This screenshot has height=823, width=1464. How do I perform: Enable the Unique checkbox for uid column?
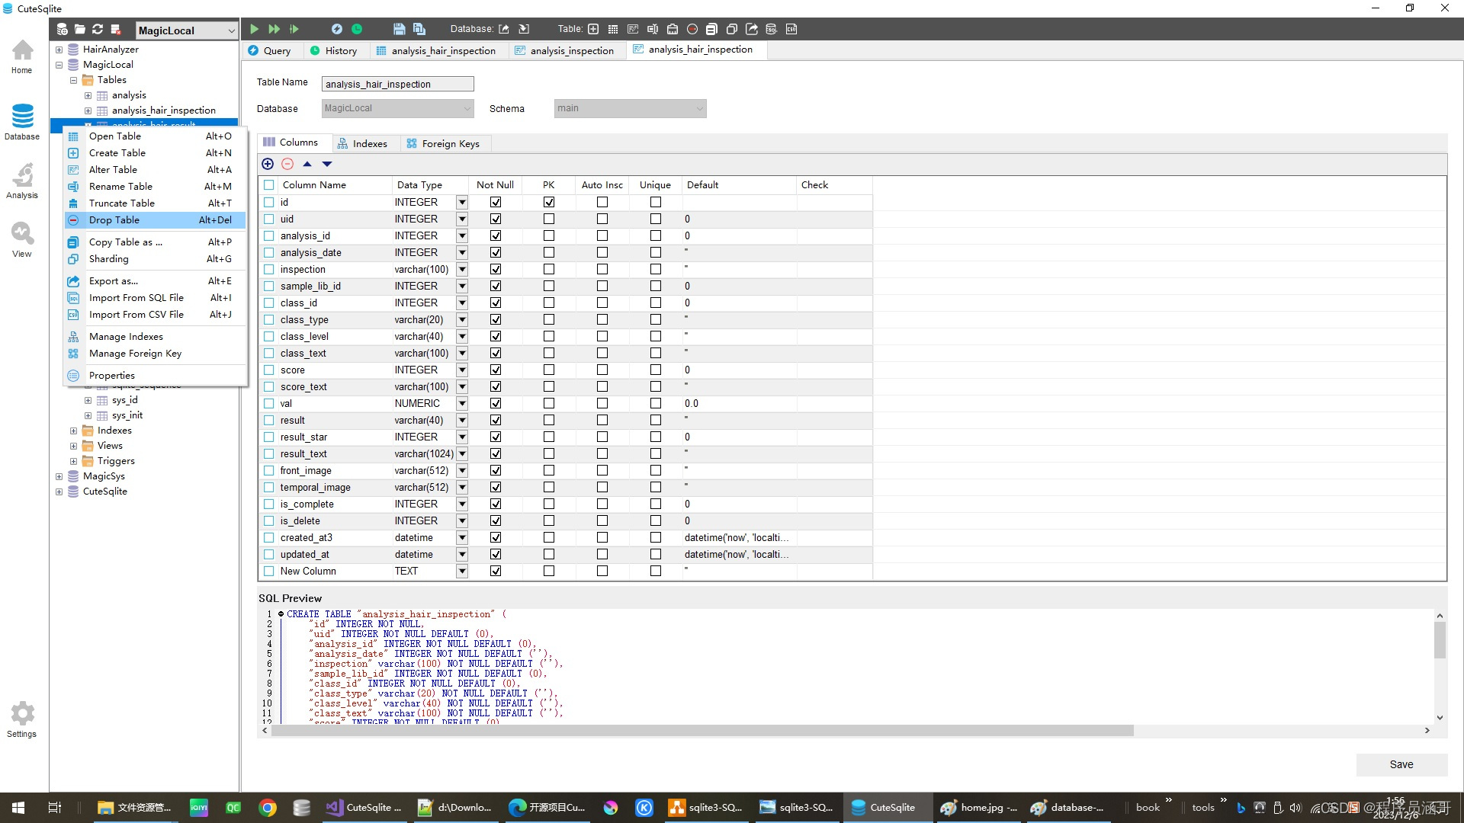pos(656,219)
